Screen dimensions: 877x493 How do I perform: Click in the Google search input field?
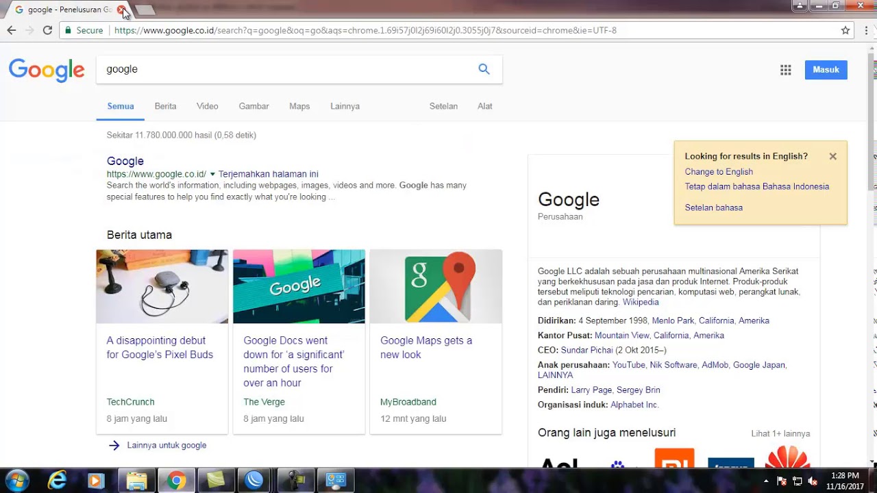284,69
